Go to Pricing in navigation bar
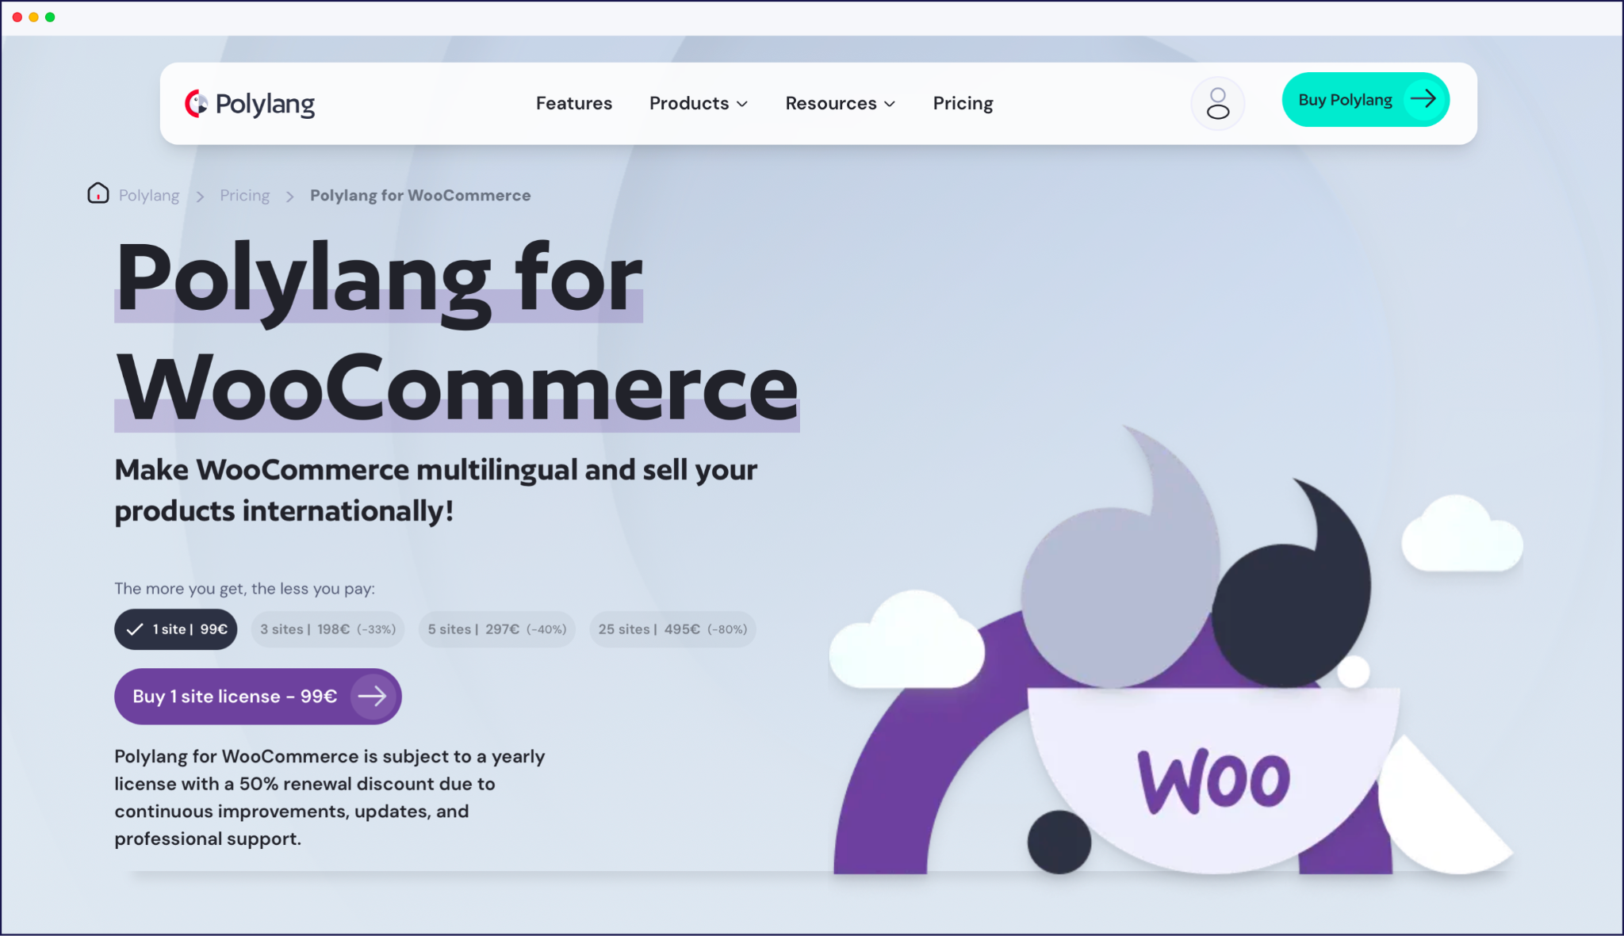The width and height of the screenshot is (1624, 936). tap(963, 103)
